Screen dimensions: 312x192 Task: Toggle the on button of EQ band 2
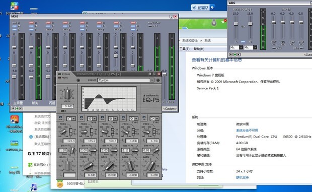coord(82,118)
